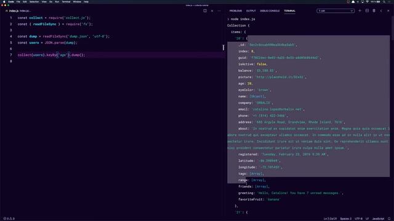
Task: Click the 'registered' terminal output line
Action: (283, 154)
